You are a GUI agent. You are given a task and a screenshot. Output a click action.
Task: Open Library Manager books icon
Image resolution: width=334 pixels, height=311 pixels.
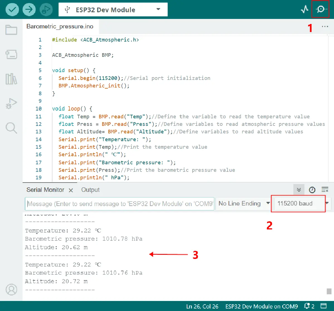(11, 79)
